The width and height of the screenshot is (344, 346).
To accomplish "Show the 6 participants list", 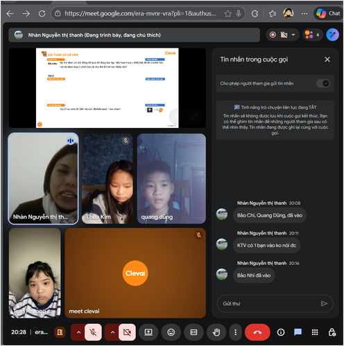I will click(312, 35).
